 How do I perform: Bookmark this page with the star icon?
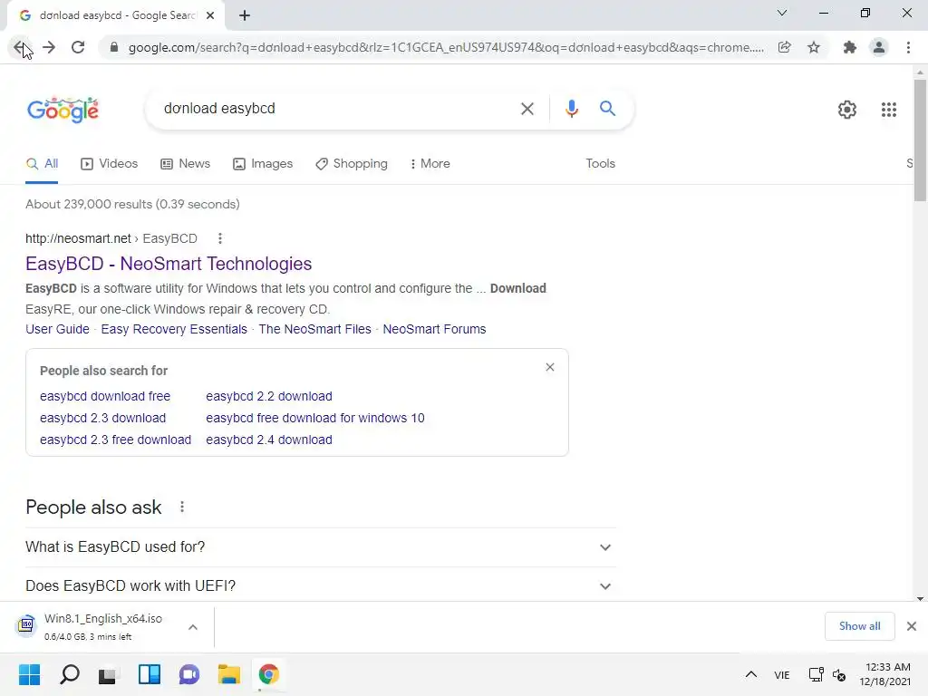[814, 47]
